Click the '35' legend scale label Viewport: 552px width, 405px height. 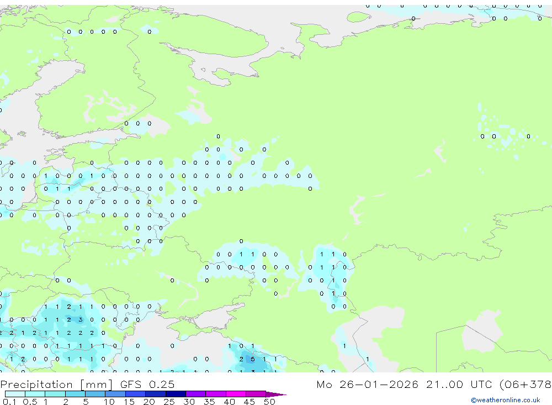click(209, 402)
